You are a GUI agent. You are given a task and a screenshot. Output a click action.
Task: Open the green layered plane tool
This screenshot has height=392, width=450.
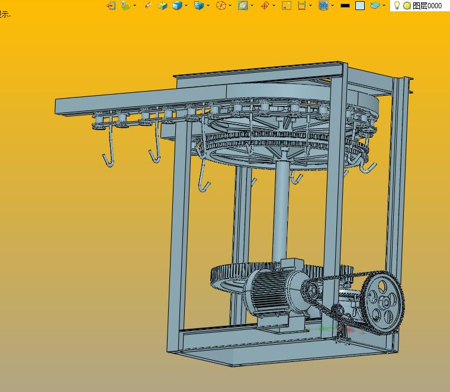click(x=126, y=5)
